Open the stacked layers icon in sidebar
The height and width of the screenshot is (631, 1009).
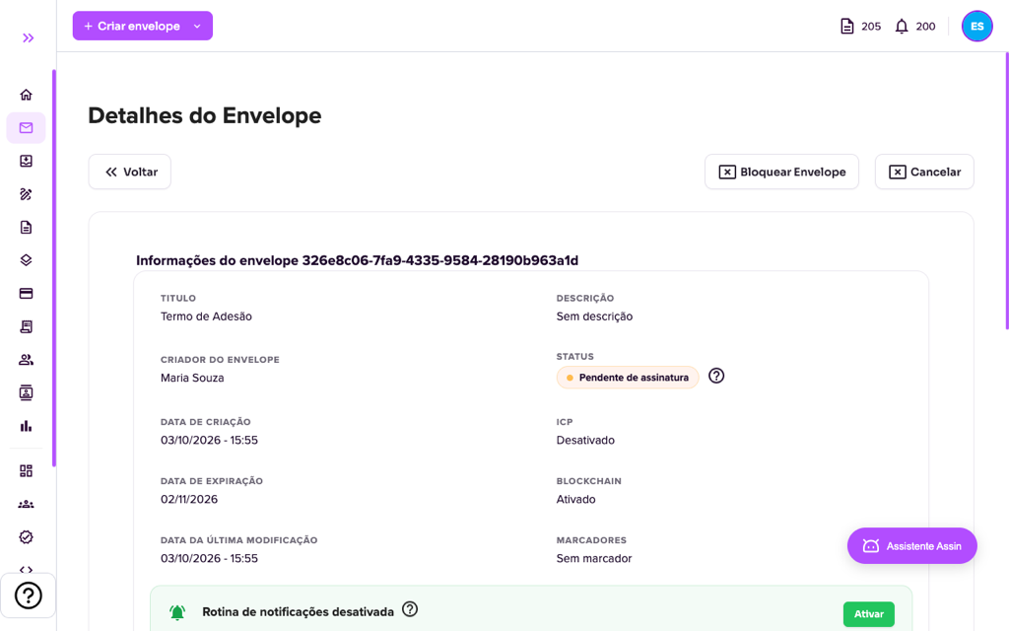point(26,260)
